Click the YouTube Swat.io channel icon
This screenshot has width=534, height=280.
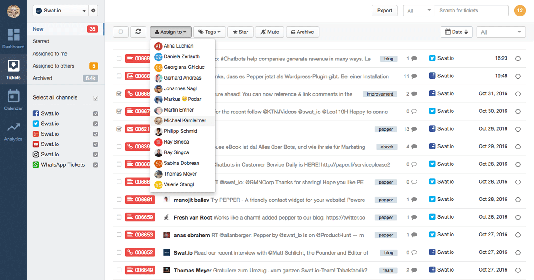pyautogui.click(x=36, y=144)
